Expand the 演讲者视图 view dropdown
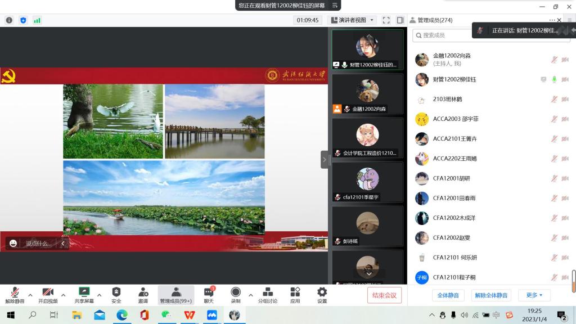Viewport: 576px width, 324px height. pyautogui.click(x=372, y=20)
